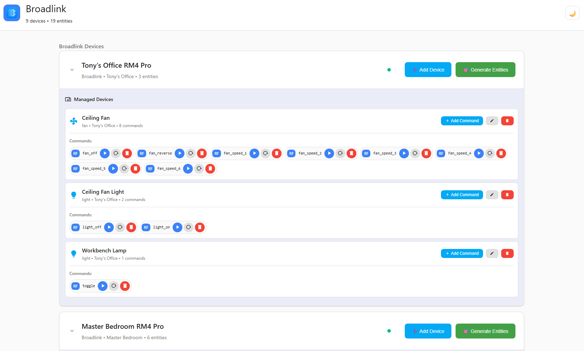Edit the Workbench Lamp device
The height and width of the screenshot is (351, 584).
[492, 253]
